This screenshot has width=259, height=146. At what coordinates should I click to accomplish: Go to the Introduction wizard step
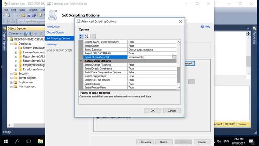(x=53, y=26)
